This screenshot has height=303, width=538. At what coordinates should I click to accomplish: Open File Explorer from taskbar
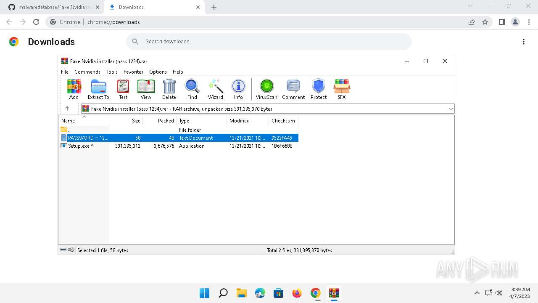tap(241, 293)
